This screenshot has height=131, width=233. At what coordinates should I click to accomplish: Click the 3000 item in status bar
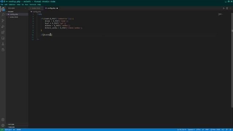19,130
